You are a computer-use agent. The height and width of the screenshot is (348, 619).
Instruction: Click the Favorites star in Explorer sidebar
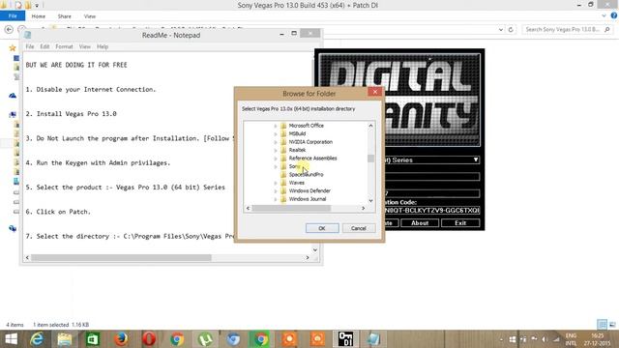(x=13, y=48)
